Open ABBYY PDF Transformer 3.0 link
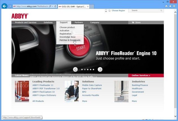This screenshot has width=178, height=121. pos(46,88)
